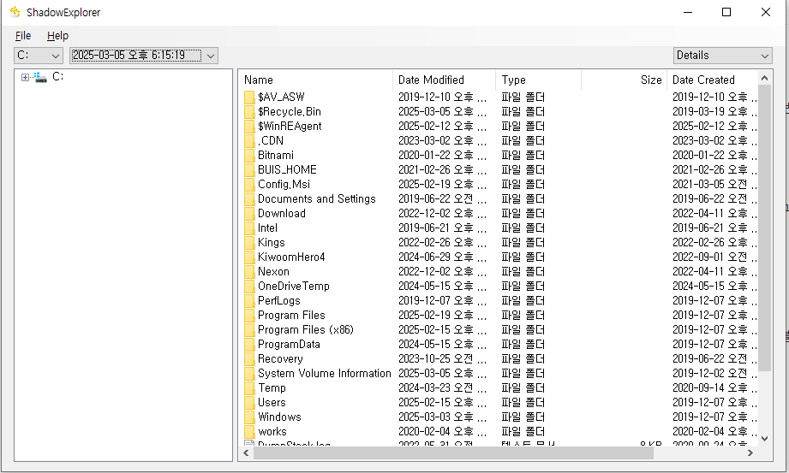Select the KiwoomHero4 folder icon

coord(249,257)
